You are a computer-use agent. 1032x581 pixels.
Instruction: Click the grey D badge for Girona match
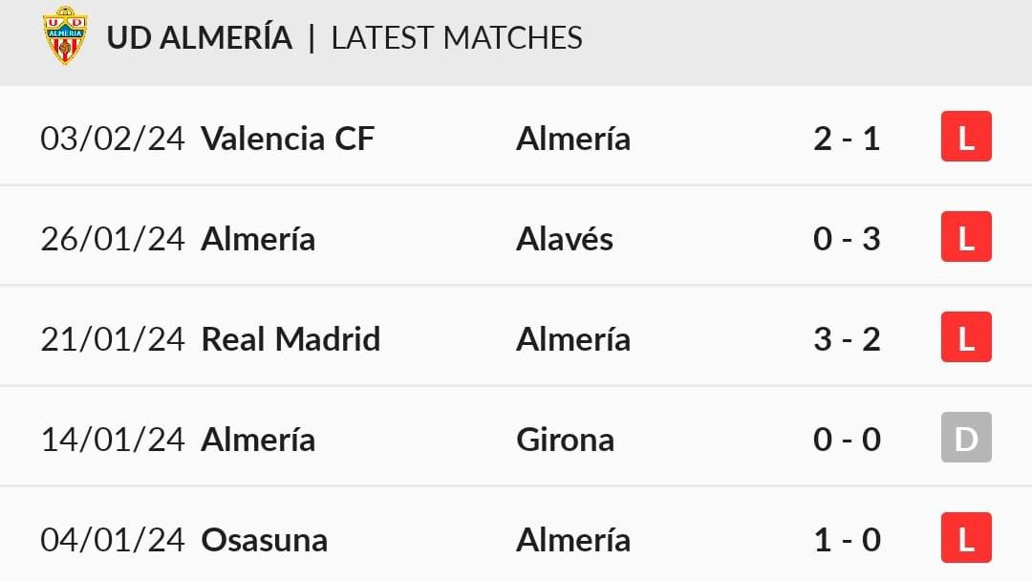click(x=966, y=438)
